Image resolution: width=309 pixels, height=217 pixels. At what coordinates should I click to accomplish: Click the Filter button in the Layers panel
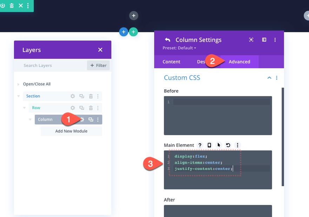(x=98, y=65)
